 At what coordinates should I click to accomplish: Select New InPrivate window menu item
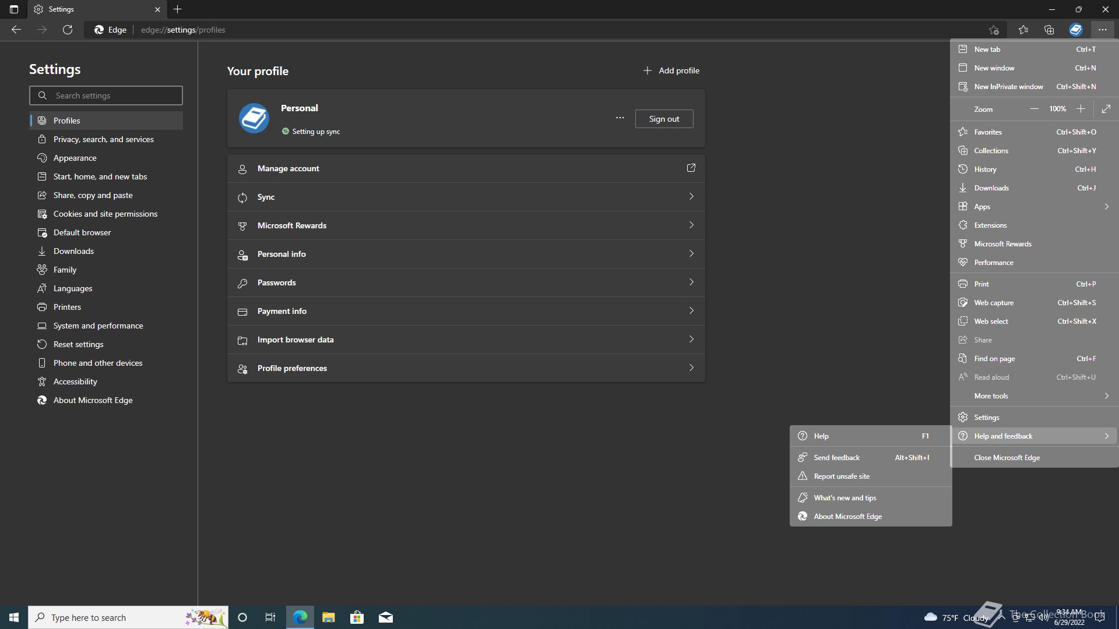(1034, 87)
